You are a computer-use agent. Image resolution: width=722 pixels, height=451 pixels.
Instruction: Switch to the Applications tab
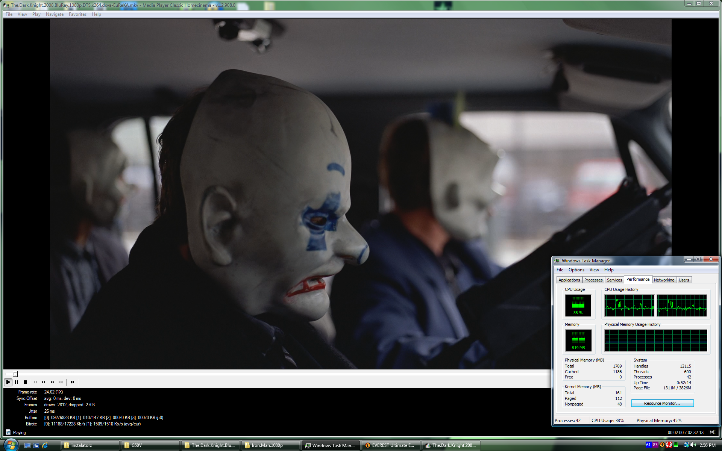click(x=569, y=280)
